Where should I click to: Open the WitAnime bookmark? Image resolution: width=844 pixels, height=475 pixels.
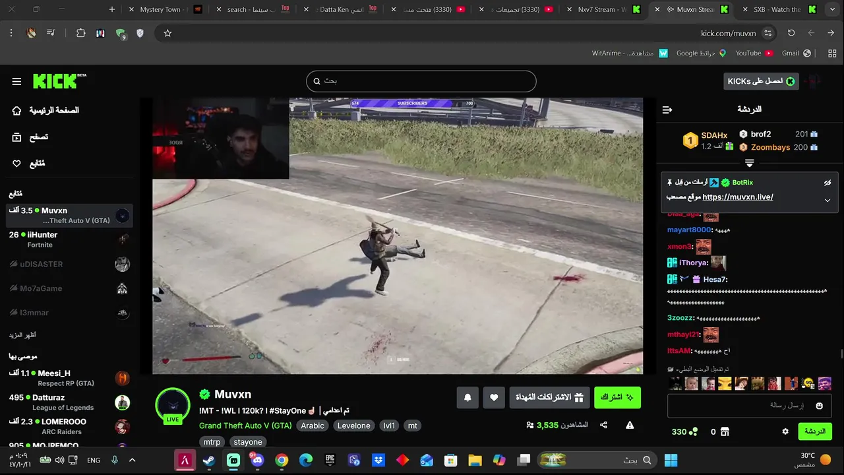coord(630,53)
